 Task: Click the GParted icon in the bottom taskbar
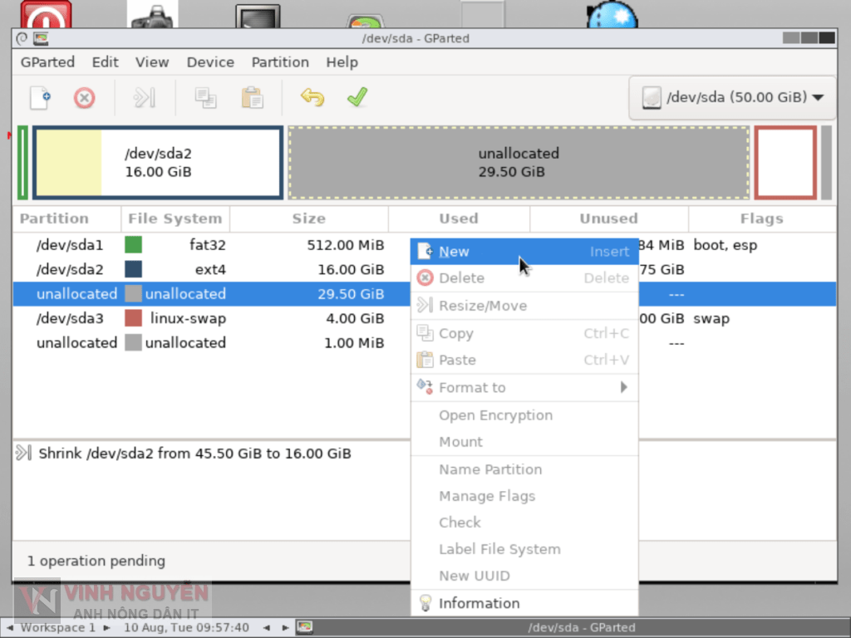(x=305, y=627)
